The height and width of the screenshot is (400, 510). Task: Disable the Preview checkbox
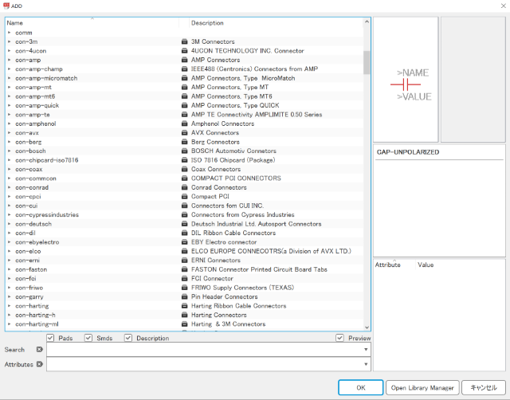339,338
